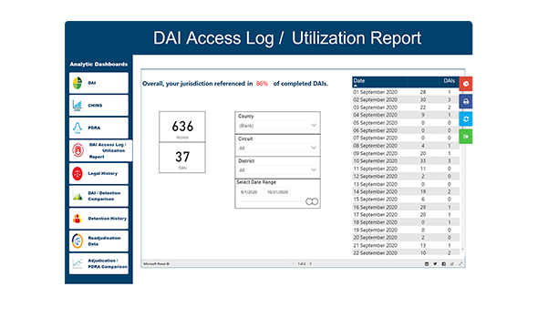Select the 17 September 2020 row
Viewport: 538px width, 328px height.
coord(406,215)
